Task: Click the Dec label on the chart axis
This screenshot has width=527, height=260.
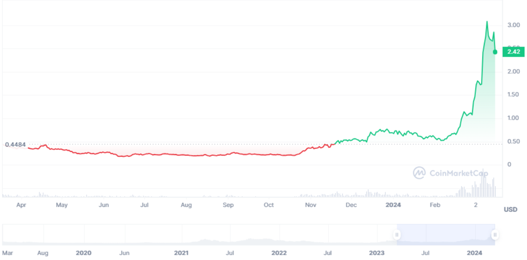Action: pos(351,205)
